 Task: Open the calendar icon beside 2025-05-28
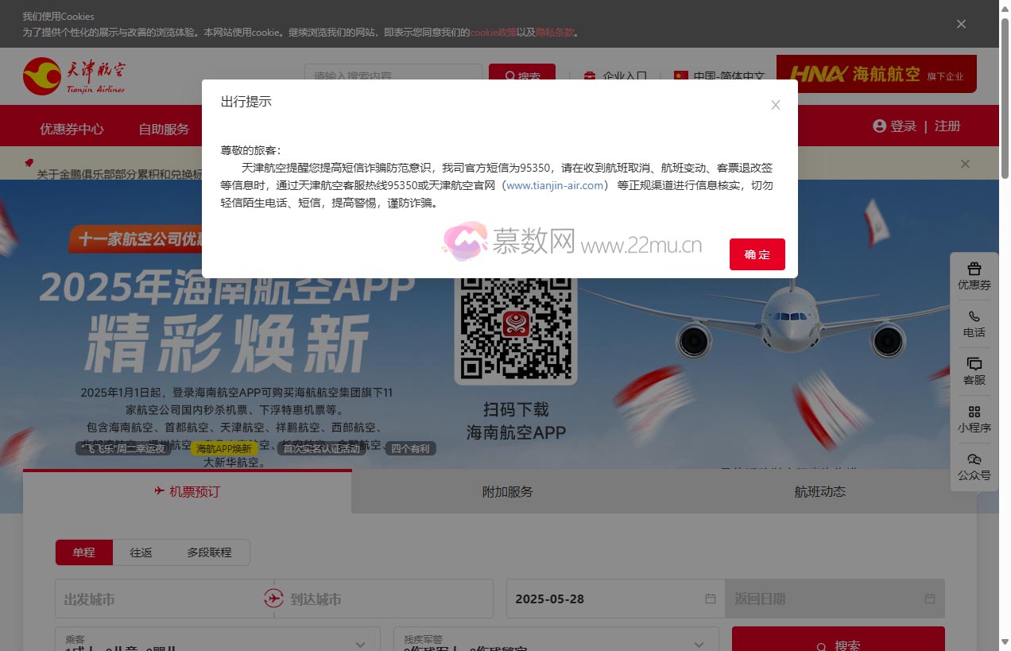pyautogui.click(x=710, y=599)
